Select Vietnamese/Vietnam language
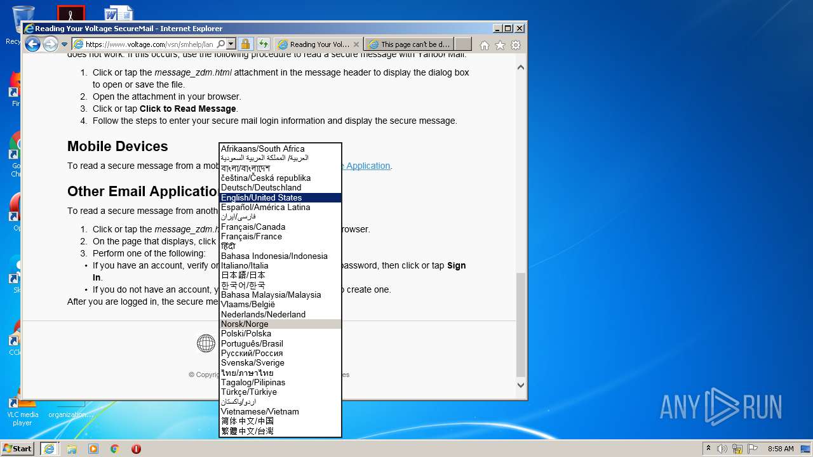Viewport: 813px width, 457px height. pos(280,411)
